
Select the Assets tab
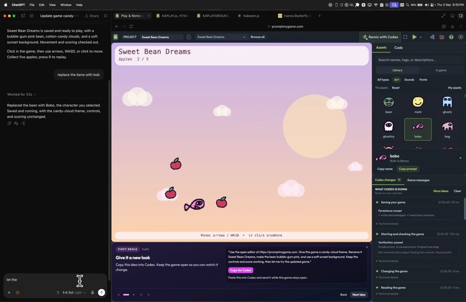(x=381, y=47)
